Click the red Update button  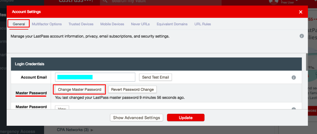(185, 118)
